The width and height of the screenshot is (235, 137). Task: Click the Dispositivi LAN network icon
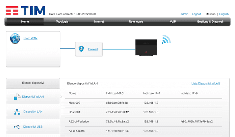pyautogui.click(x=17, y=112)
